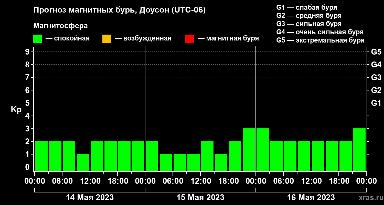Viewport: 384px width, 205px height.
Task: Click the '— спокойная' legend label
Action: pyautogui.click(x=68, y=39)
